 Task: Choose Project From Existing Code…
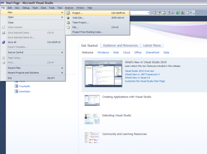(97, 32)
